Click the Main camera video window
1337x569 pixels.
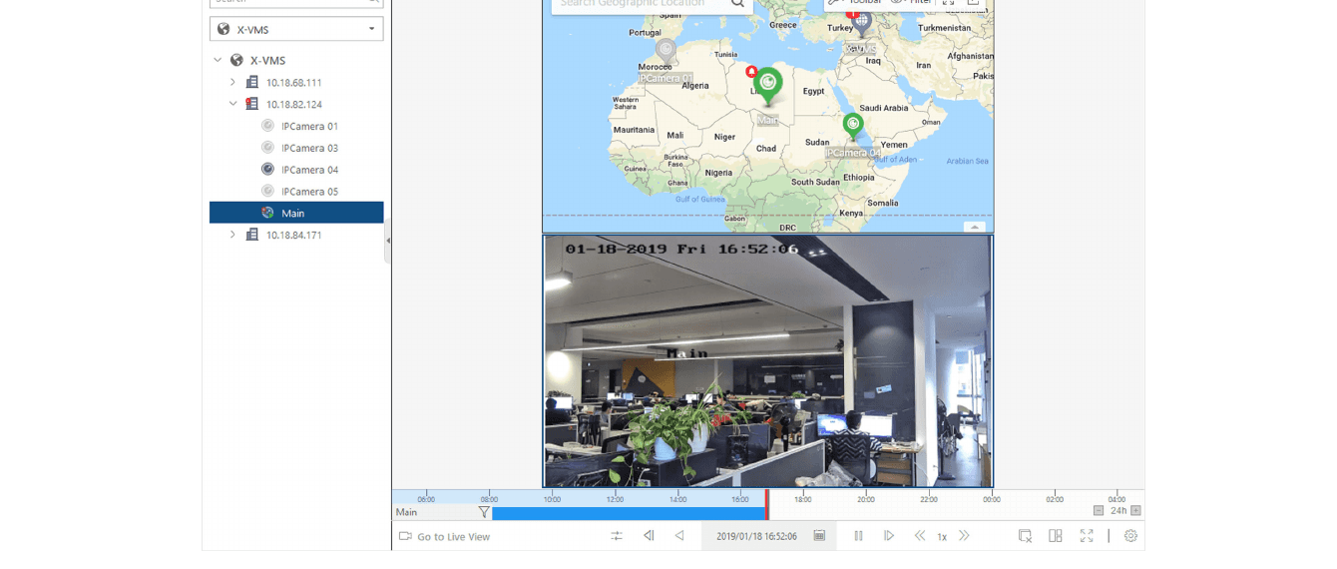pos(768,361)
